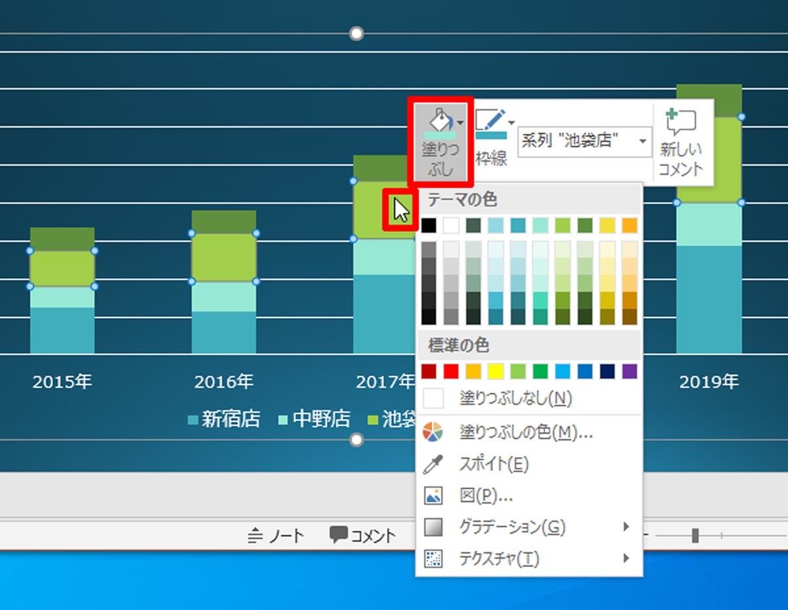Select the 中野店 legend entry
Image resolution: width=788 pixels, height=610 pixels.
pos(315,419)
